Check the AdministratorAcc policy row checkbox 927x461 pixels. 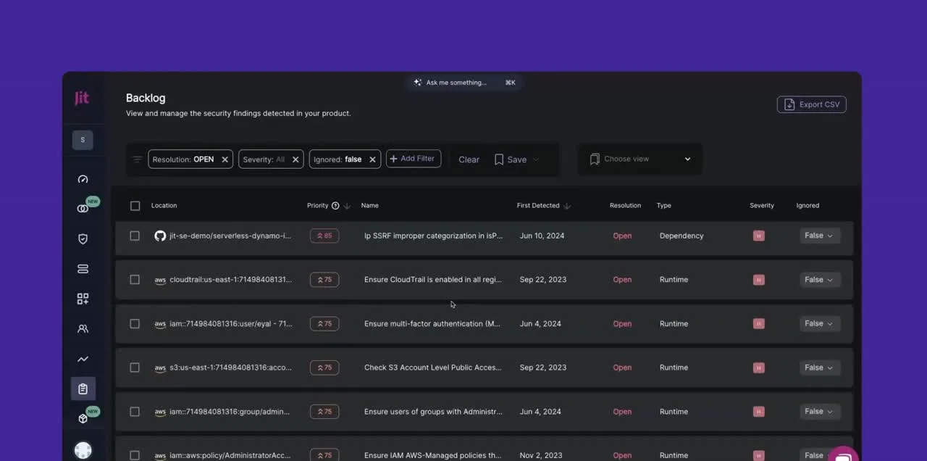(x=135, y=455)
